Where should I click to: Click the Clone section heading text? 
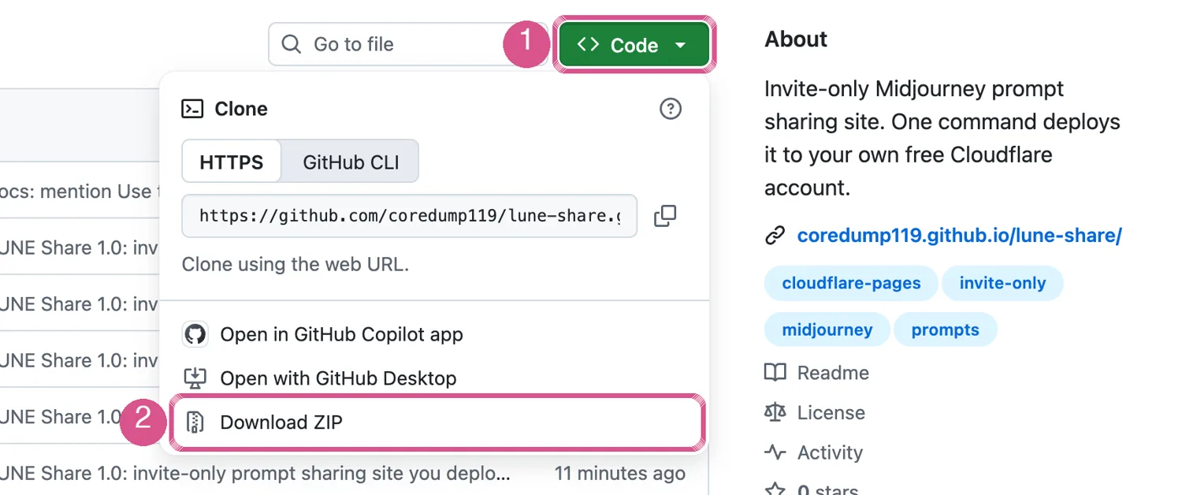click(x=241, y=109)
